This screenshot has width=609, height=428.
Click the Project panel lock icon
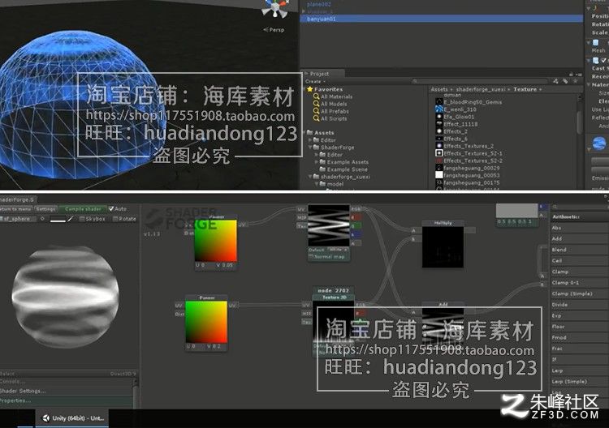pos(572,74)
